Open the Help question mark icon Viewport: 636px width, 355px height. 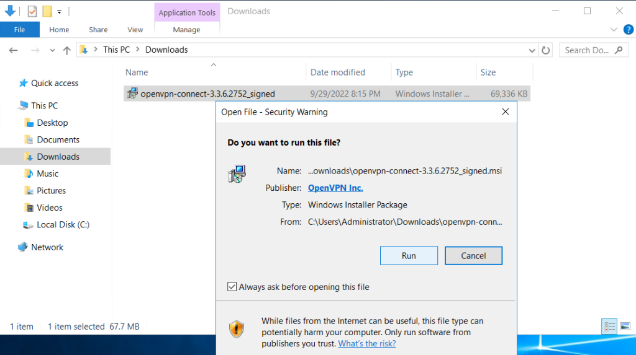629,30
